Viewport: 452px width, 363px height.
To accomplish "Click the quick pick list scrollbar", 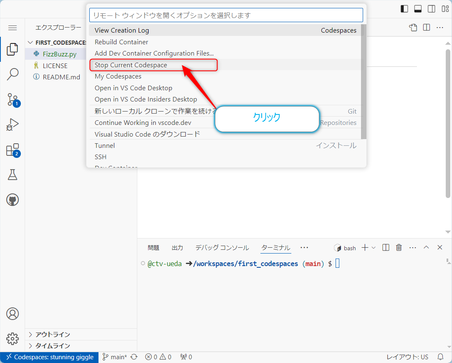I will point(364,81).
